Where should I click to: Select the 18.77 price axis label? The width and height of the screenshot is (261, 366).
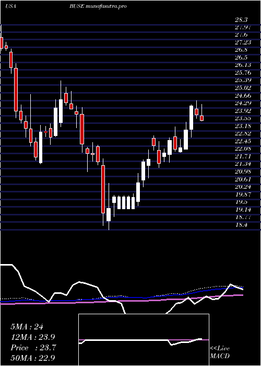click(243, 218)
